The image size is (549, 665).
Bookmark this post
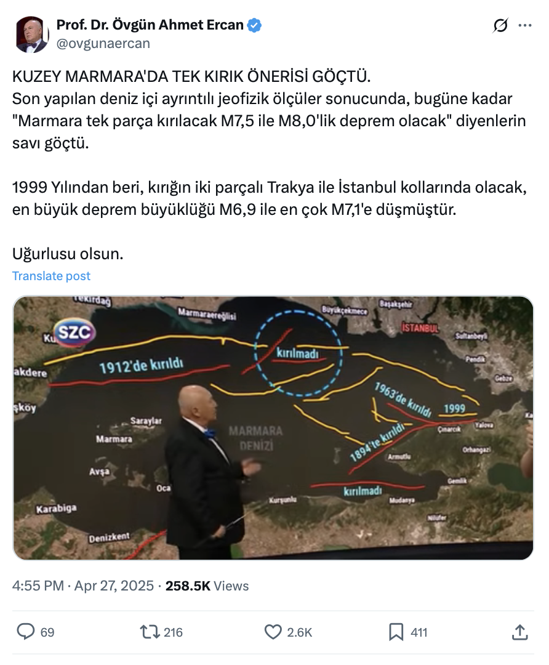pos(396,632)
